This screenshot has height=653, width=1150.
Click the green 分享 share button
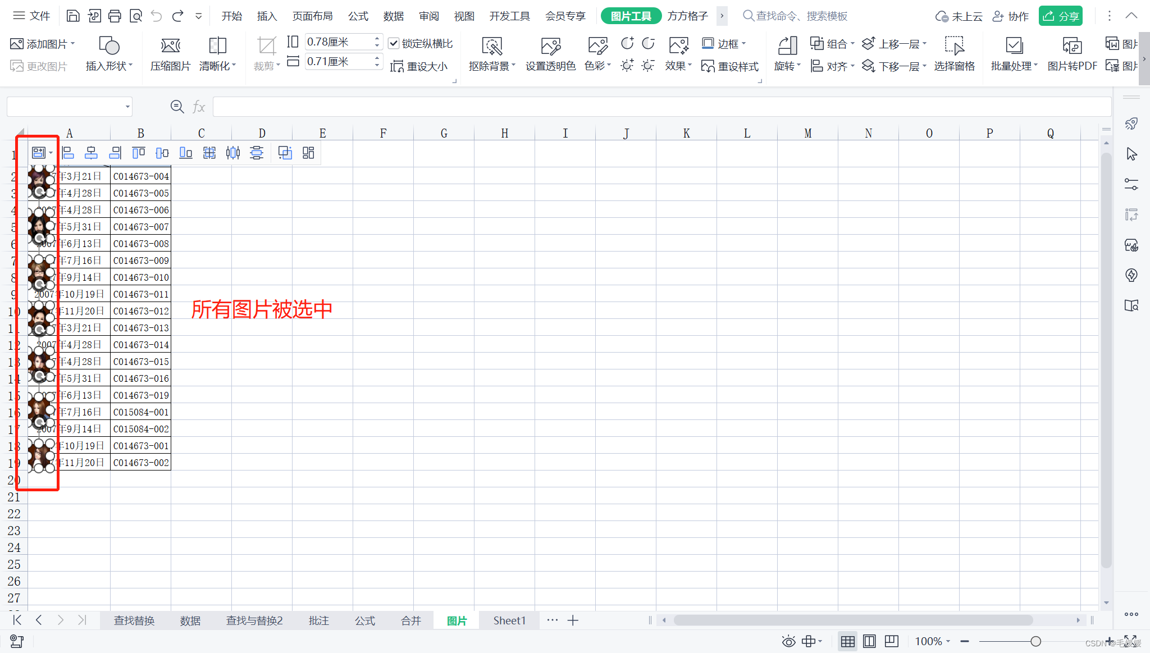[x=1060, y=16]
